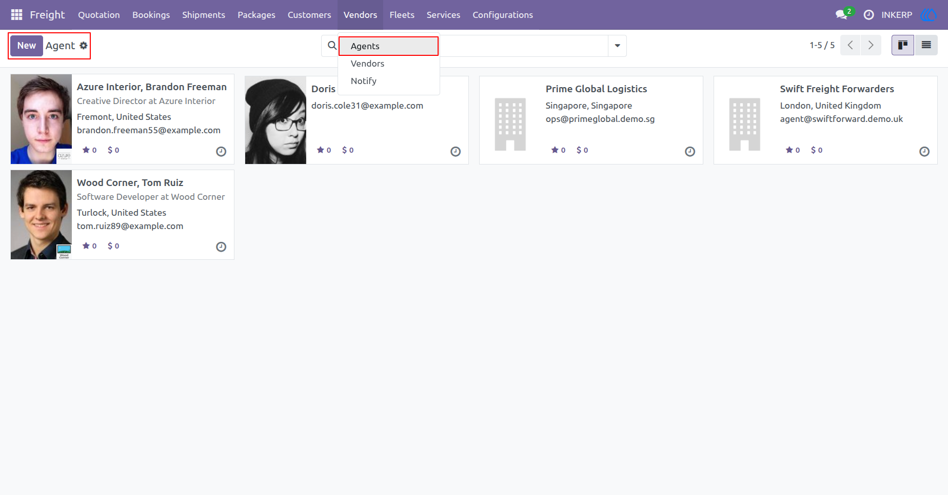The height and width of the screenshot is (495, 948).
Task: Open the Configurations menu
Action: click(503, 15)
